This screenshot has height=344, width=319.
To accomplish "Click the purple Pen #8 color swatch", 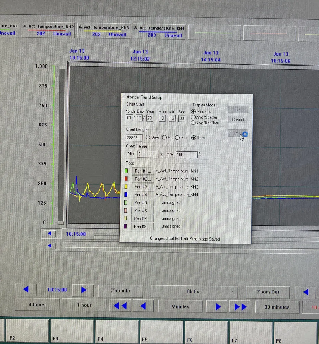I will point(126,226).
